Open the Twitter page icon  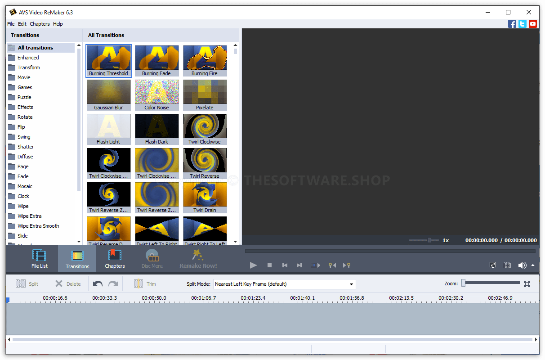523,24
